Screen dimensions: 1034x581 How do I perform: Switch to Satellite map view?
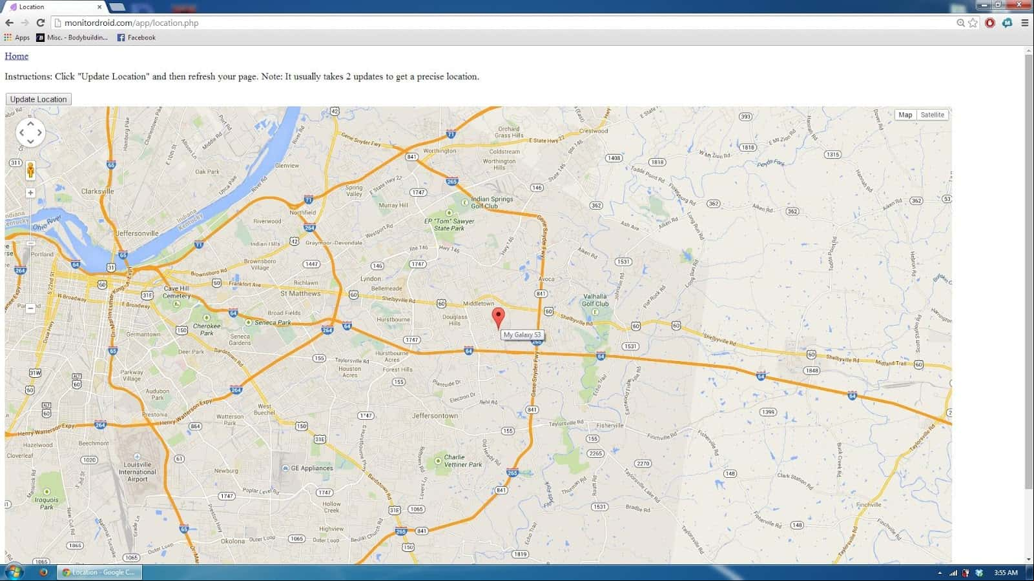pos(932,115)
